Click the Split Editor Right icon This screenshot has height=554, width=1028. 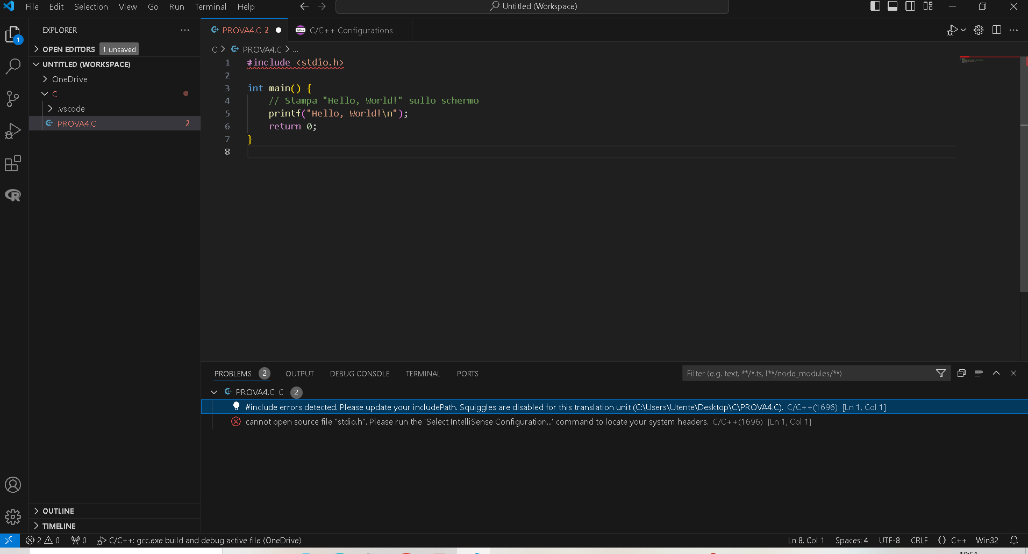point(996,30)
